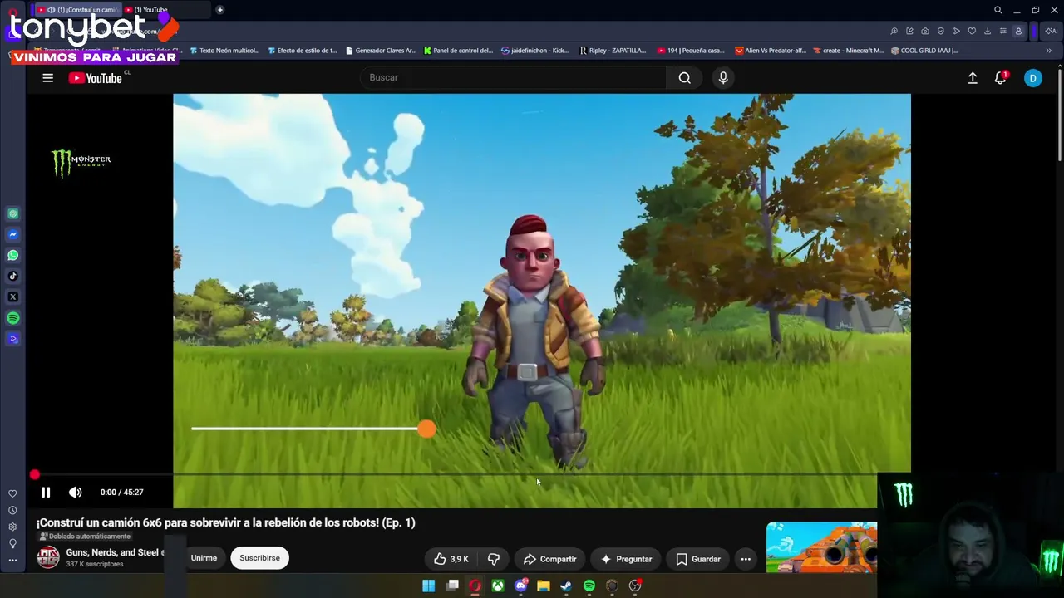Seek using the red progress bar handle

[34, 474]
